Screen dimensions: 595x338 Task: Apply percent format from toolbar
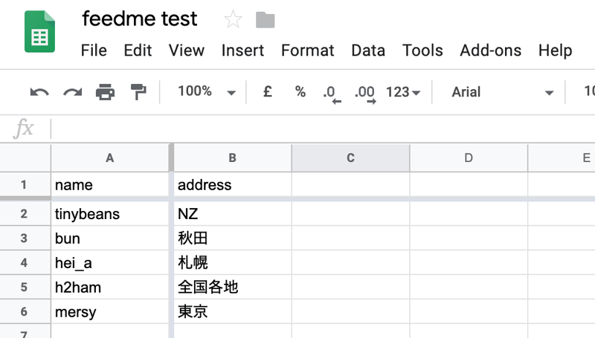(x=300, y=92)
